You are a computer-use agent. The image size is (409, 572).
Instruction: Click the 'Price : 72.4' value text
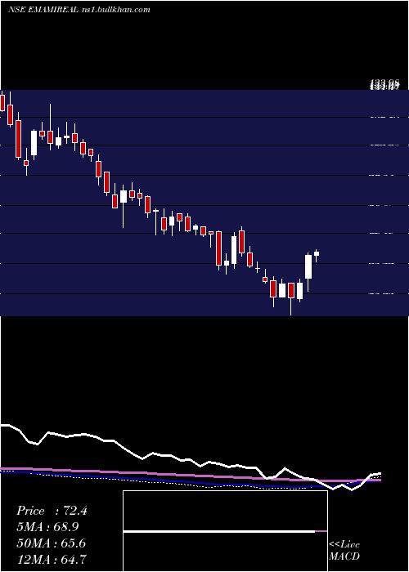[x=52, y=511]
